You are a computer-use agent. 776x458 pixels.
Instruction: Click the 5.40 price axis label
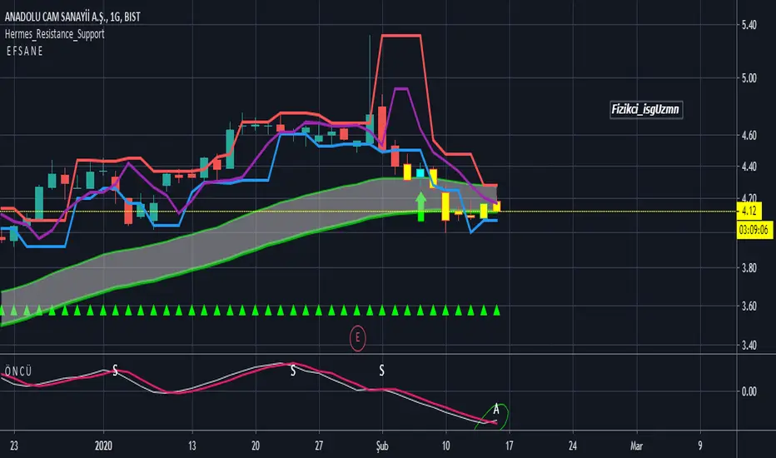(x=749, y=25)
